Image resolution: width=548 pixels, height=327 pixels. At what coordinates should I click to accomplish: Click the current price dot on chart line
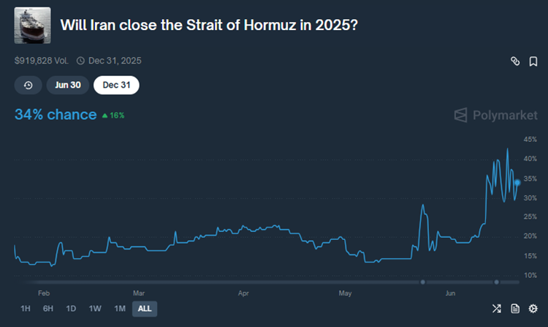tap(517, 182)
